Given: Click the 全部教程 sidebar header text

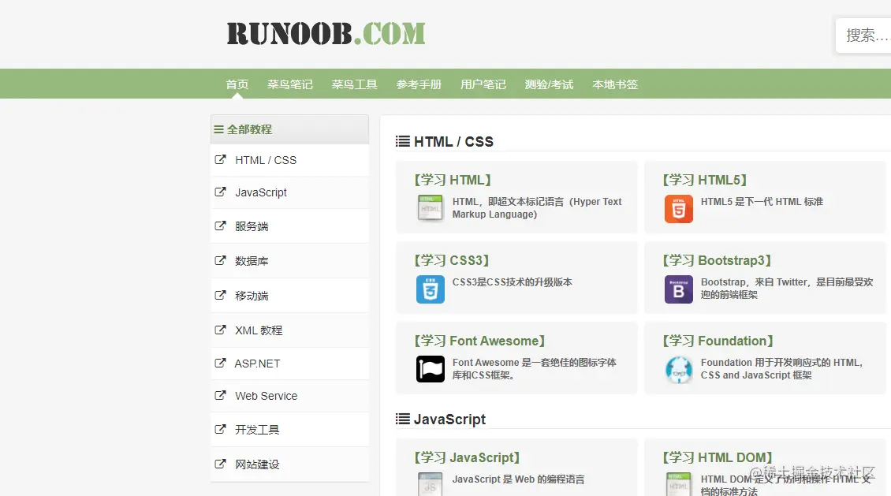Looking at the screenshot, I should (x=249, y=129).
